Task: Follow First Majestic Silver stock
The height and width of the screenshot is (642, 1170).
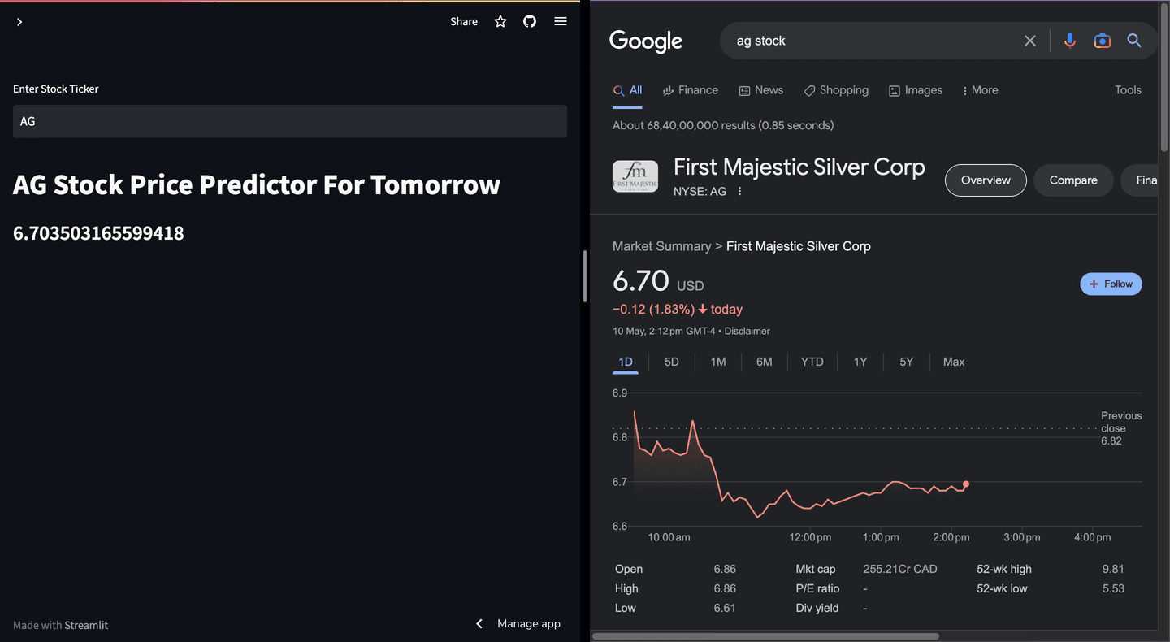Action: click(x=1111, y=284)
